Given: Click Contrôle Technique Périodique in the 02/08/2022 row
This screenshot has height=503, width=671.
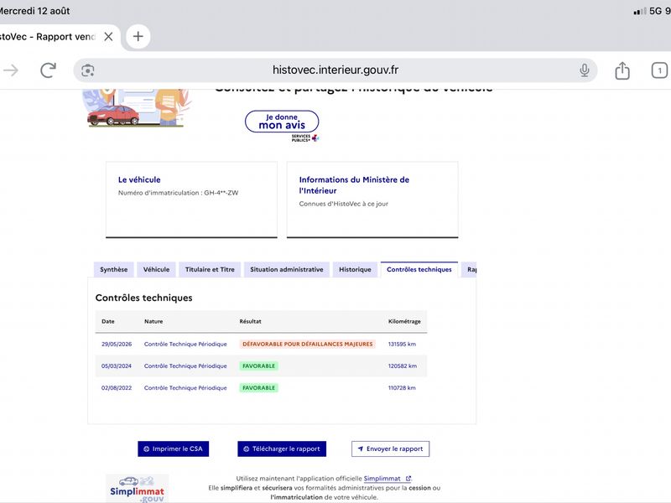Looking at the screenshot, I should click(185, 388).
